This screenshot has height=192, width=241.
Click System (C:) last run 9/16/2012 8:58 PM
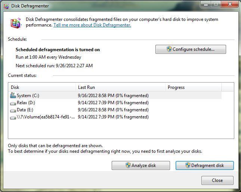pos(113,96)
